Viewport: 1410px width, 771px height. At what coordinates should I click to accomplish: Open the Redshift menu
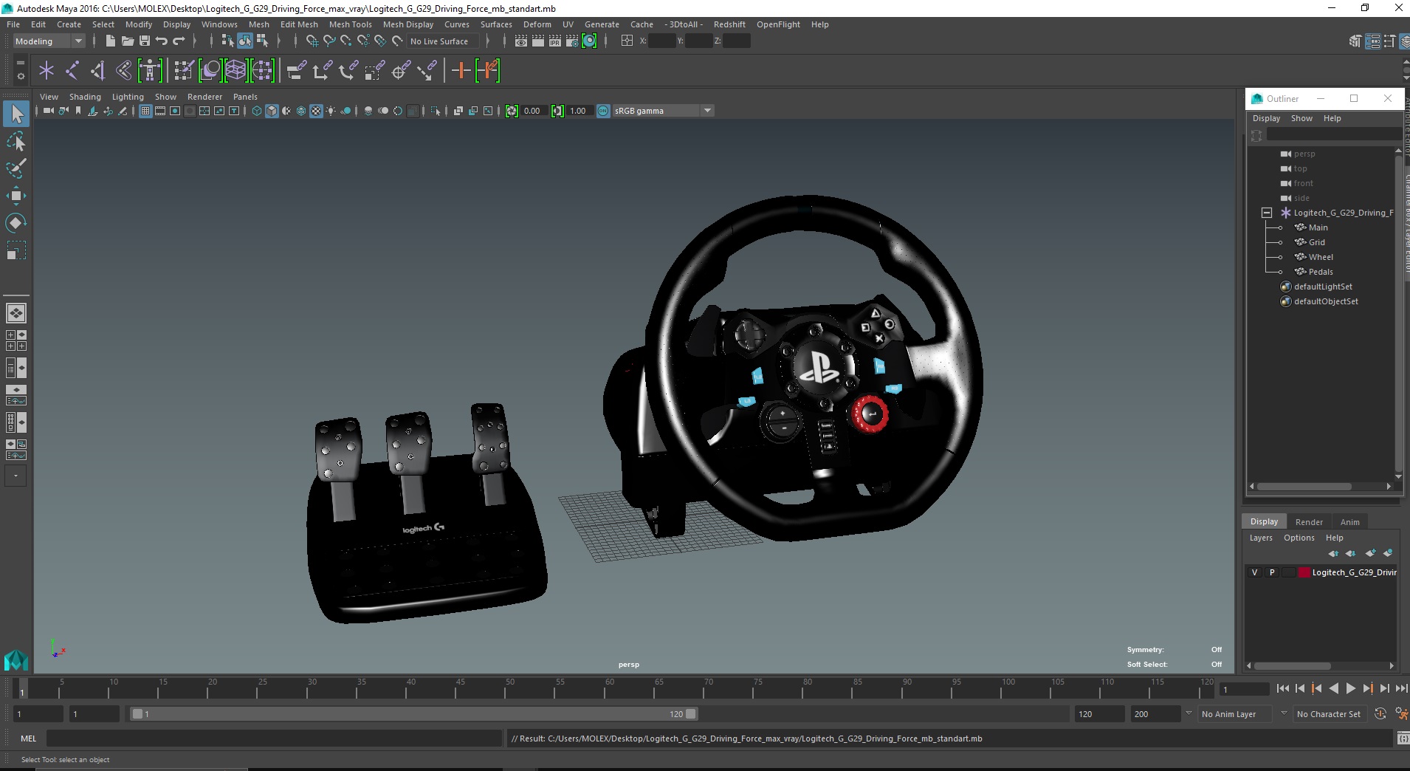coord(729,24)
